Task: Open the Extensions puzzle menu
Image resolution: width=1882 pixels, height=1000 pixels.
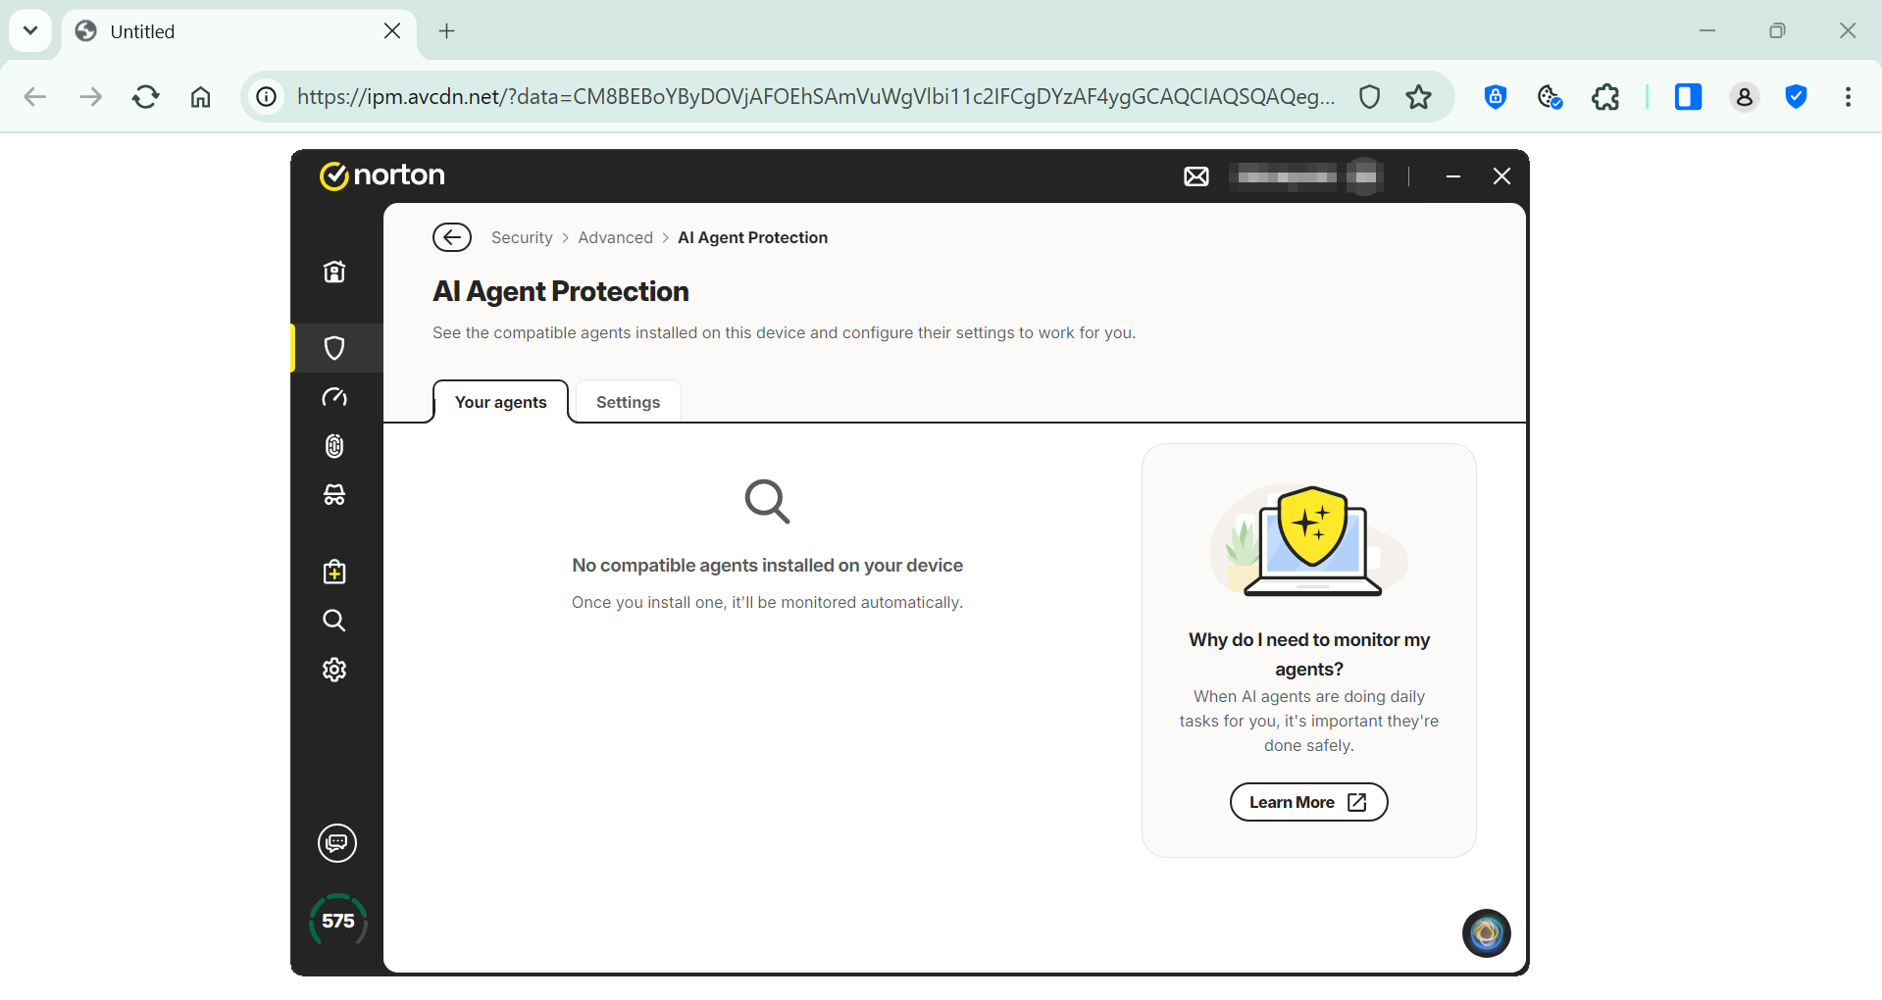Action: [x=1605, y=96]
